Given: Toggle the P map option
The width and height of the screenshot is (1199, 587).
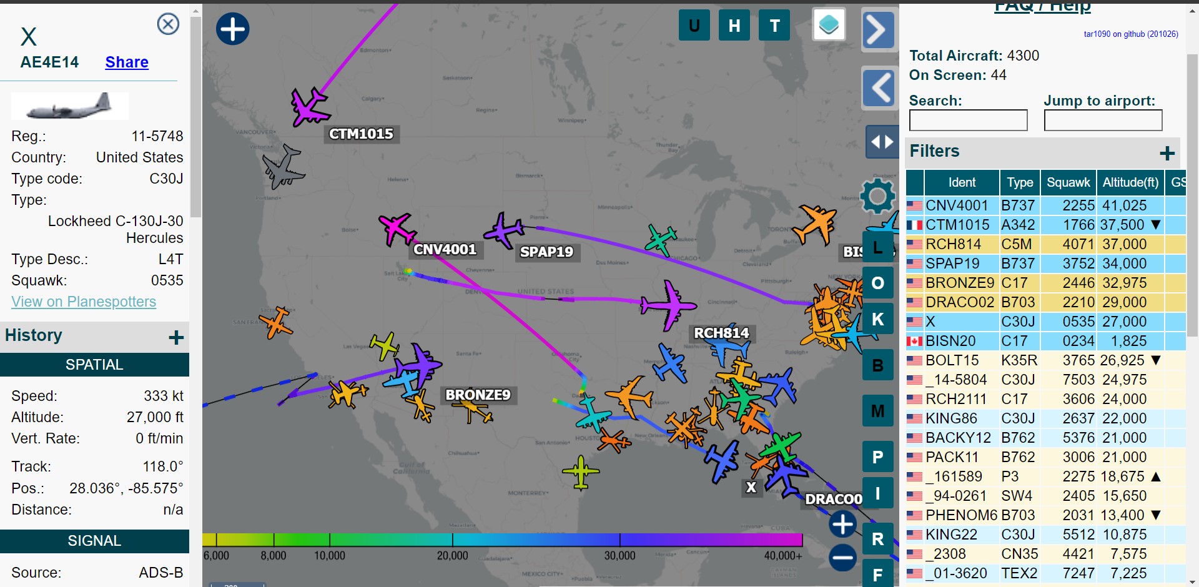Looking at the screenshot, I should (878, 457).
